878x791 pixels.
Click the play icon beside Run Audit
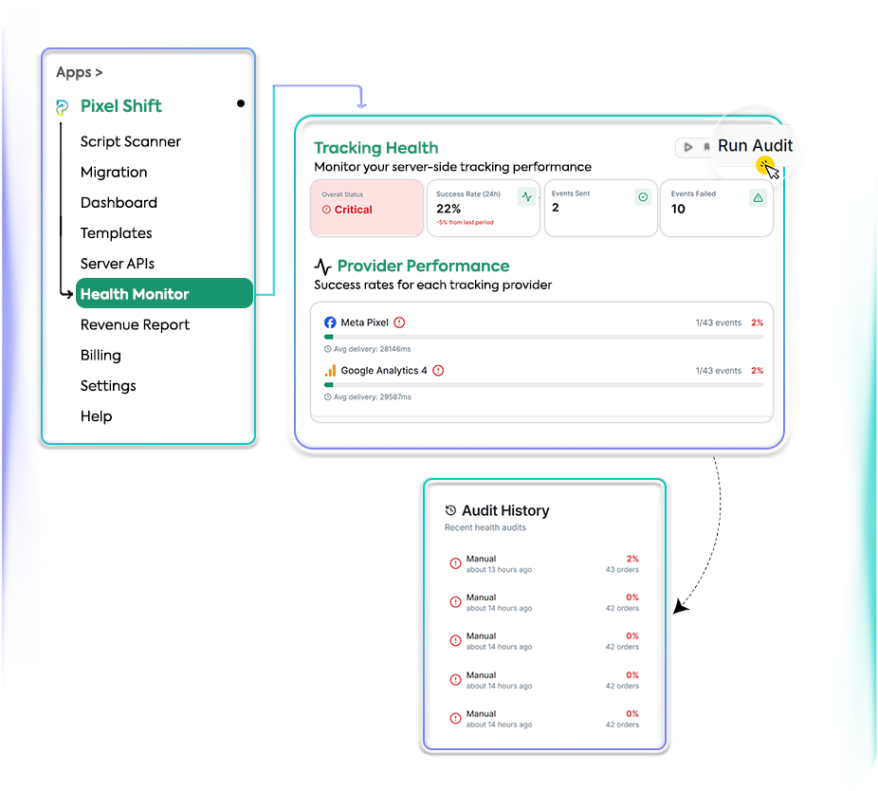(x=688, y=147)
